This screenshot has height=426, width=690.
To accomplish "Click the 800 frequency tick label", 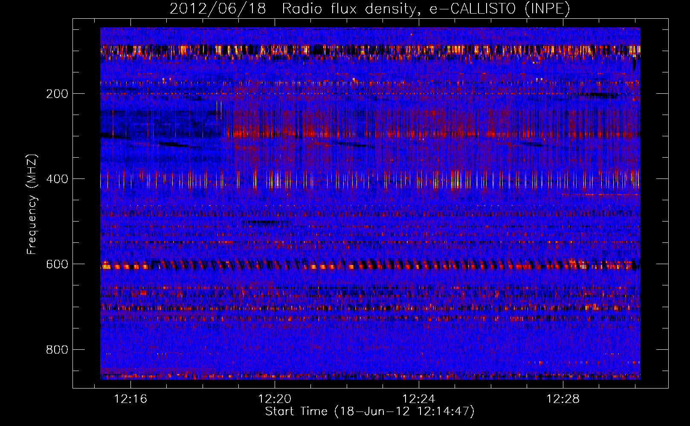I will pyautogui.click(x=57, y=350).
